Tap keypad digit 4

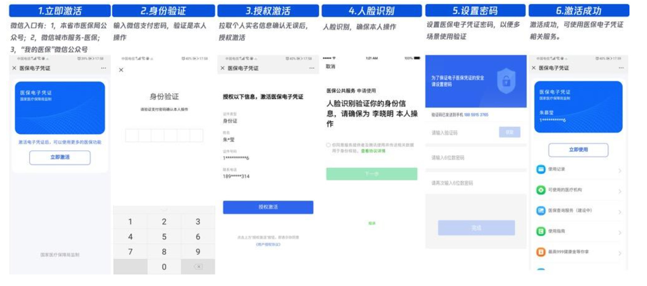click(130, 237)
